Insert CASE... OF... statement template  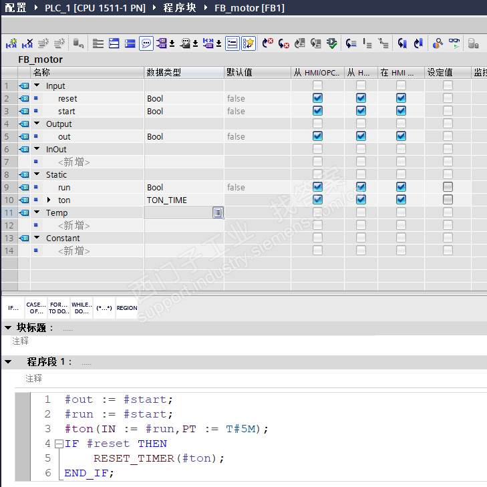36,308
